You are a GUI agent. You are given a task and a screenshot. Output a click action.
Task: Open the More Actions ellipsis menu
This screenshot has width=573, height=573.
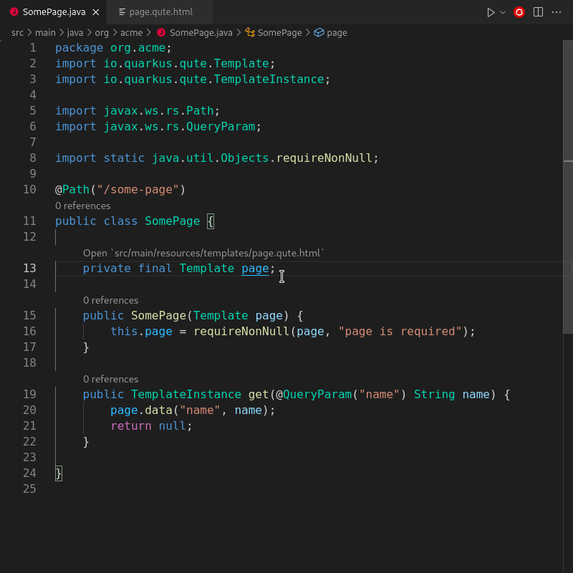click(x=557, y=12)
